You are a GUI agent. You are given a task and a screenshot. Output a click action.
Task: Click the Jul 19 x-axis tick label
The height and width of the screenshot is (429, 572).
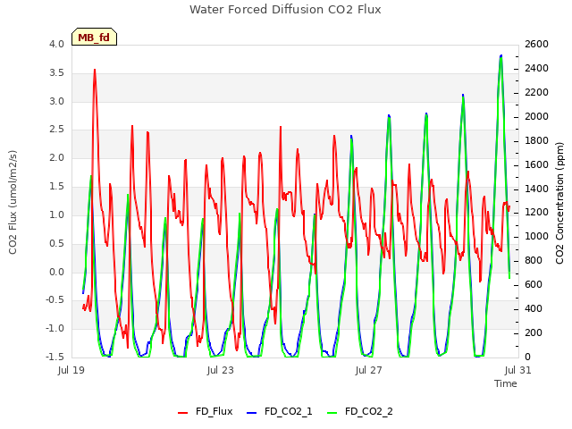coord(71,370)
